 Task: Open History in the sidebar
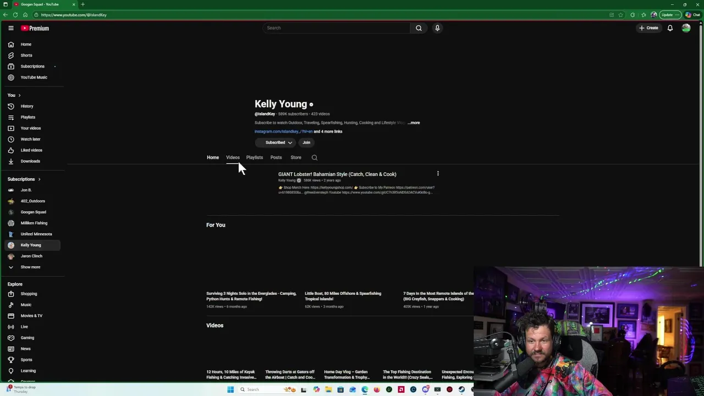(26, 106)
